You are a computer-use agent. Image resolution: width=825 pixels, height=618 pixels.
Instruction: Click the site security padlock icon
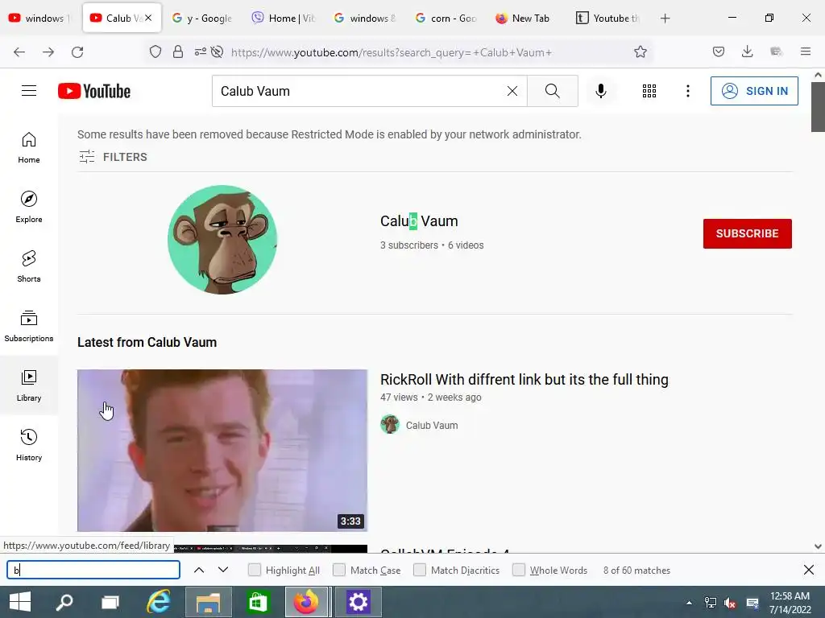pyautogui.click(x=178, y=51)
